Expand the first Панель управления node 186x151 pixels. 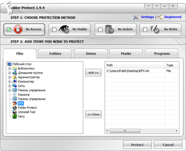[x=10, y=90]
